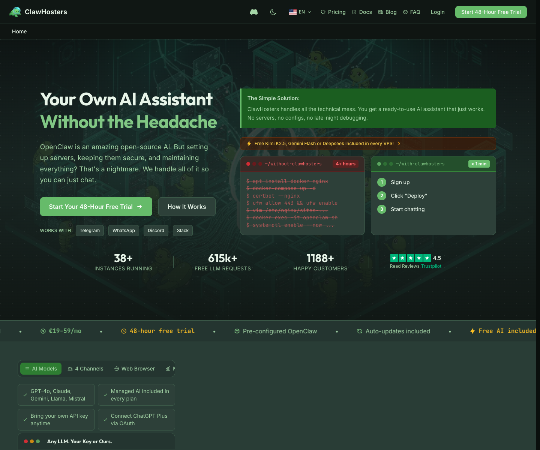Click the Login link
The width and height of the screenshot is (540, 450).
pos(438,12)
